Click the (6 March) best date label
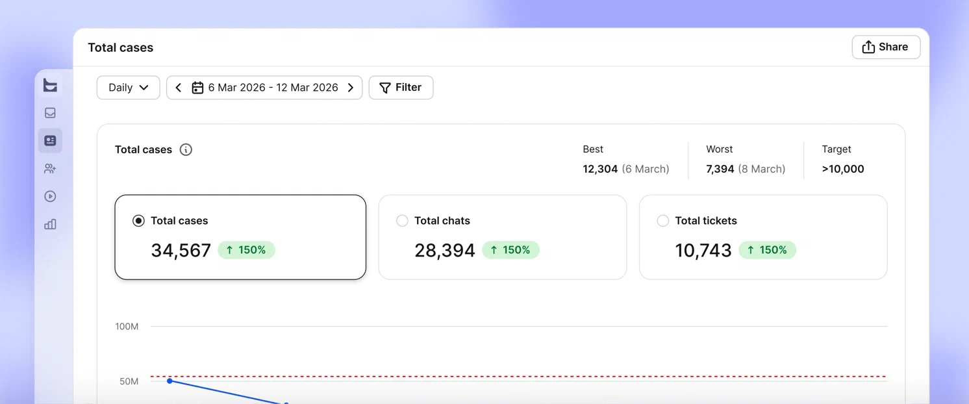This screenshot has height=404, width=969. (646, 169)
